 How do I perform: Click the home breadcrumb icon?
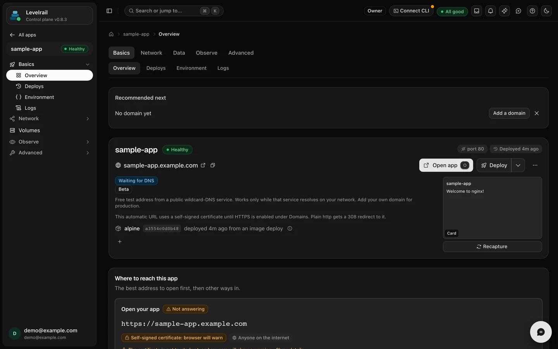click(x=111, y=34)
